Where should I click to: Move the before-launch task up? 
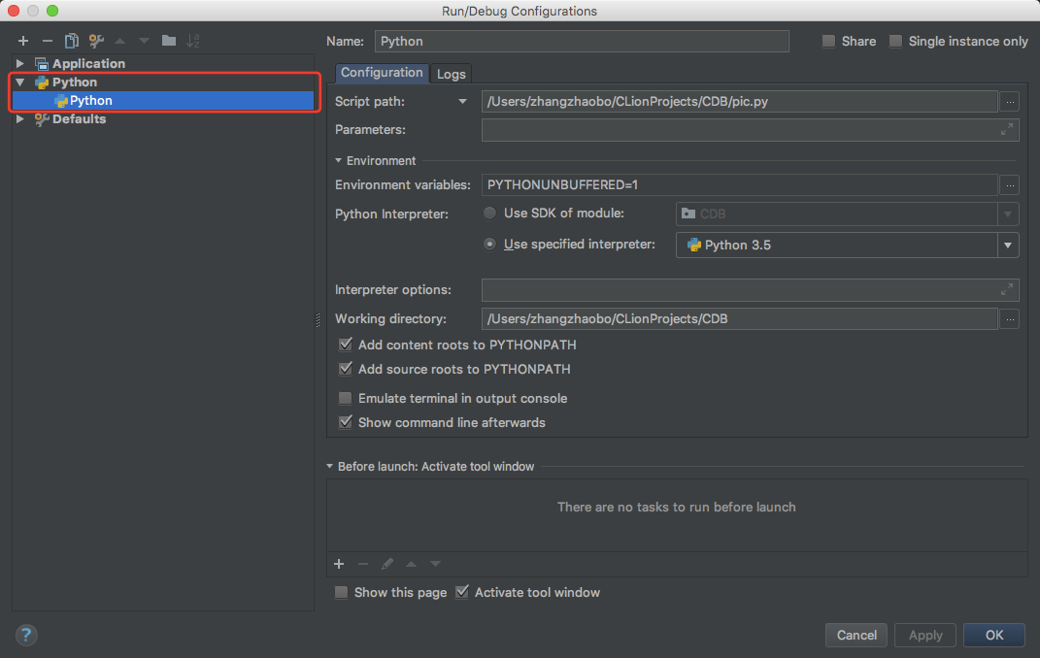(x=411, y=564)
